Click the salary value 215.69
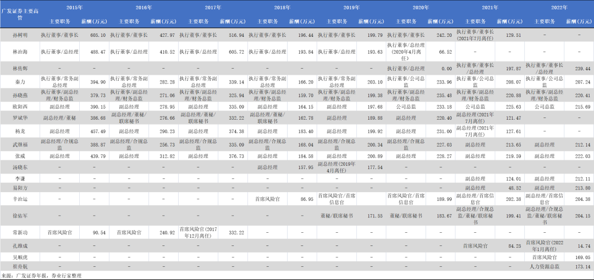 point(582,107)
